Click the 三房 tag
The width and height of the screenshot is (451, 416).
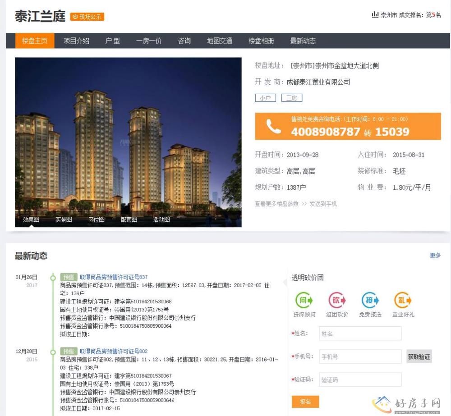click(292, 98)
